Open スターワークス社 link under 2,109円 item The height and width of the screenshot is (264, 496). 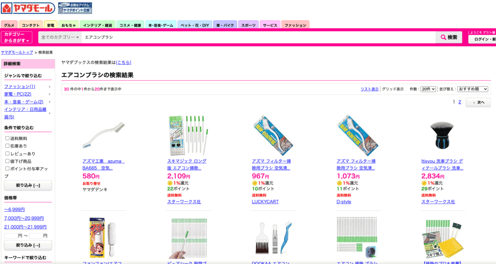(184, 202)
